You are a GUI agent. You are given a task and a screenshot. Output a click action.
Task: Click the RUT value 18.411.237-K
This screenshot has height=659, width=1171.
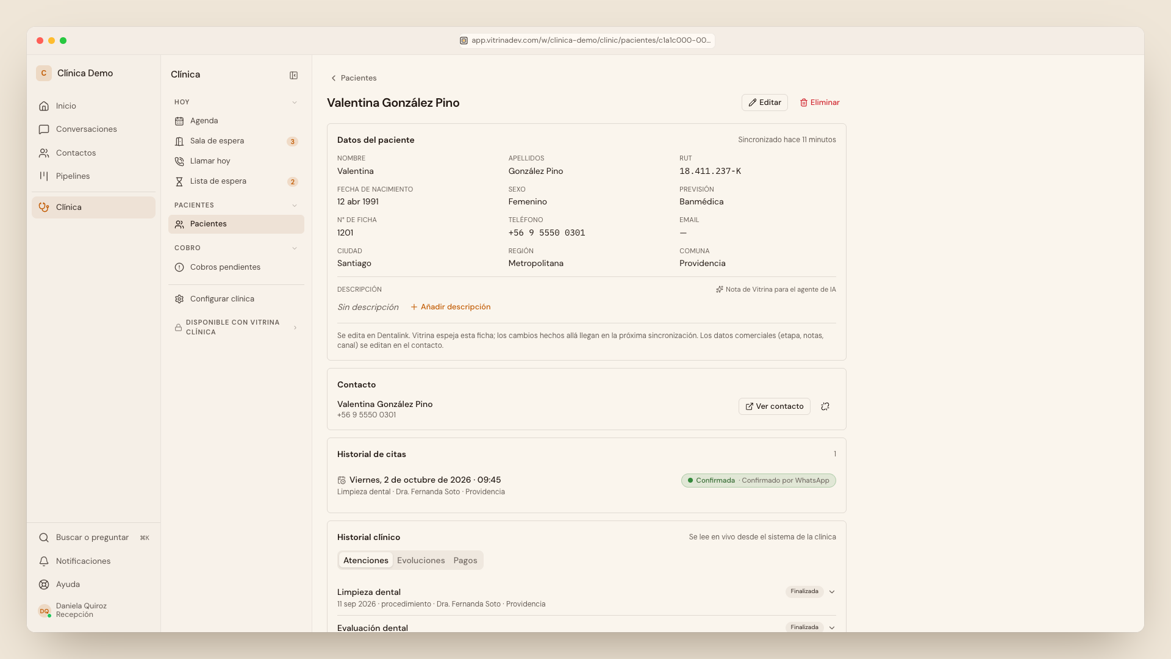point(711,171)
